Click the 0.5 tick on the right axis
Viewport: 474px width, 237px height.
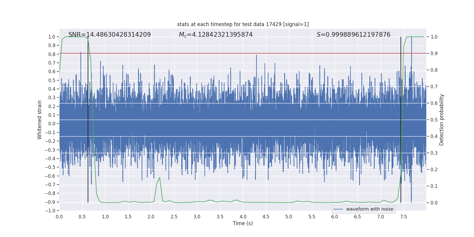coord(434,120)
